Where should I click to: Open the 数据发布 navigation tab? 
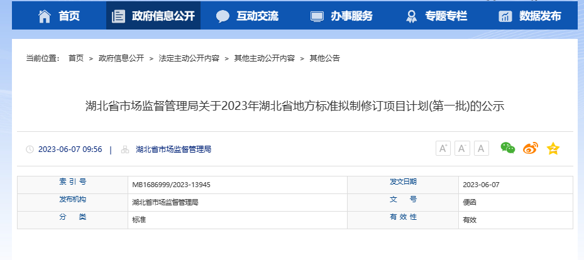[x=531, y=16]
